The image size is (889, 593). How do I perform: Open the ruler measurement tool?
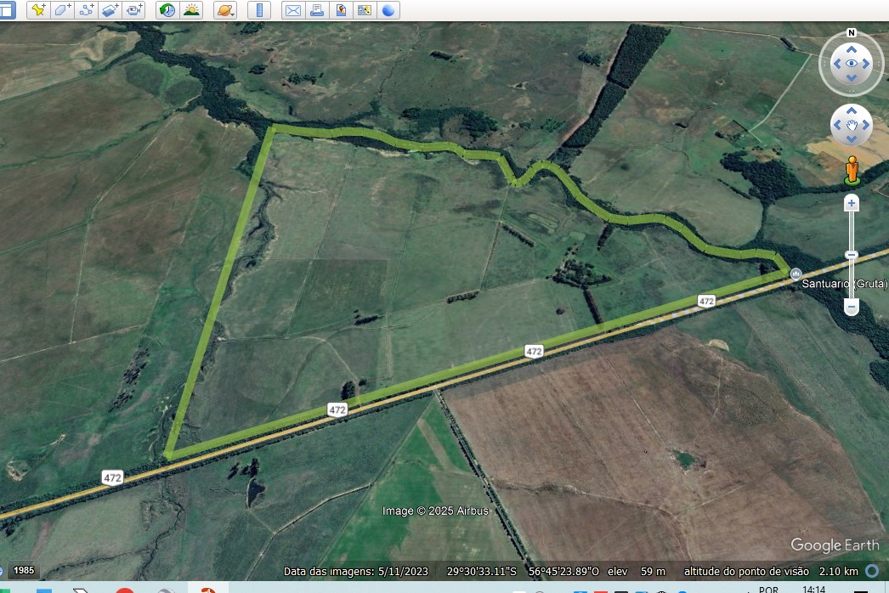coord(259,9)
